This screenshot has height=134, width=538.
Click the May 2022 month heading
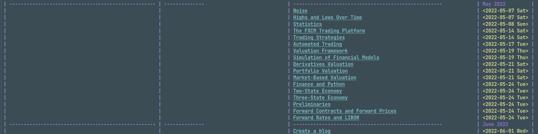494,4
